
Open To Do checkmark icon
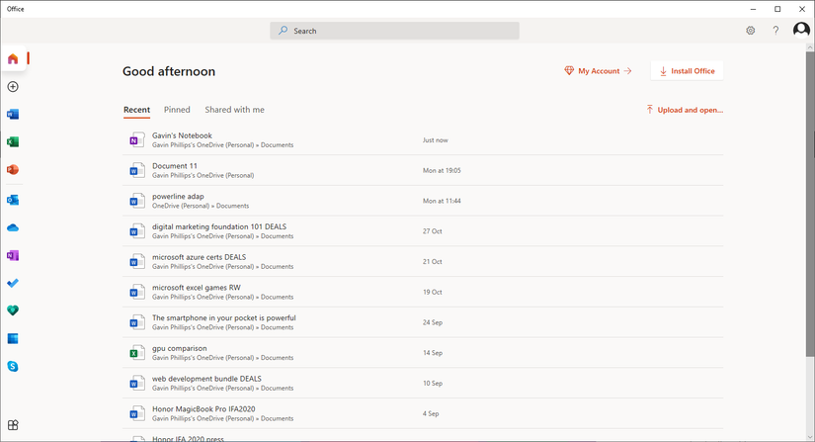[x=13, y=283]
